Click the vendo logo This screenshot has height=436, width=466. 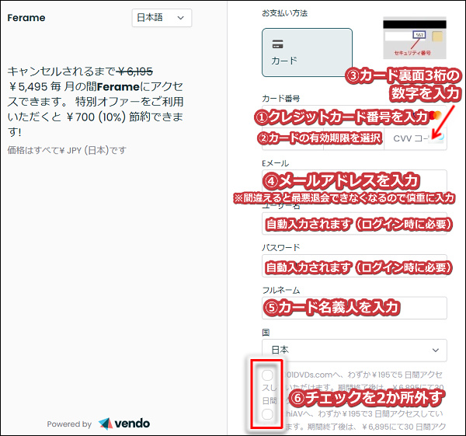[x=124, y=424]
